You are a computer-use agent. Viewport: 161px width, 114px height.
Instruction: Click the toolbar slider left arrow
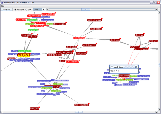coord(48,10)
